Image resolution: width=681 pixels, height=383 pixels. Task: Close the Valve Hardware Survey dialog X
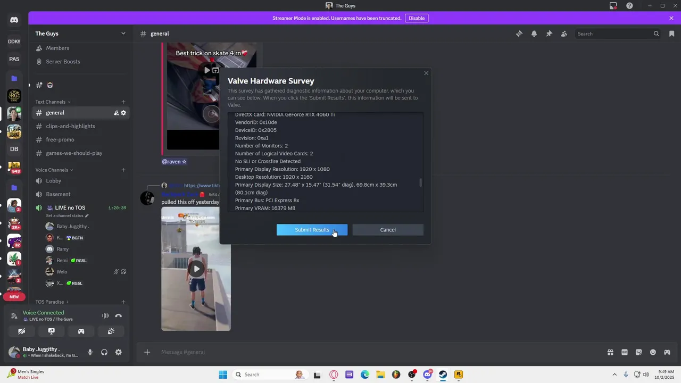426,73
